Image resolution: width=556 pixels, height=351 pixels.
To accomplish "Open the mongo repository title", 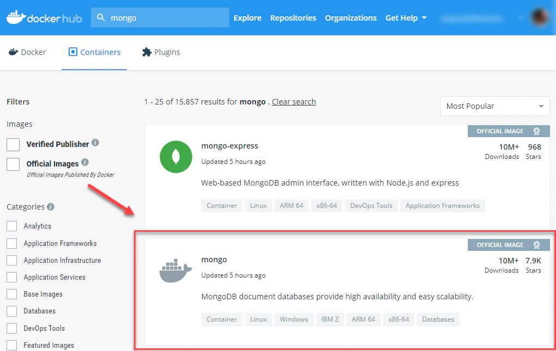I will [x=214, y=260].
